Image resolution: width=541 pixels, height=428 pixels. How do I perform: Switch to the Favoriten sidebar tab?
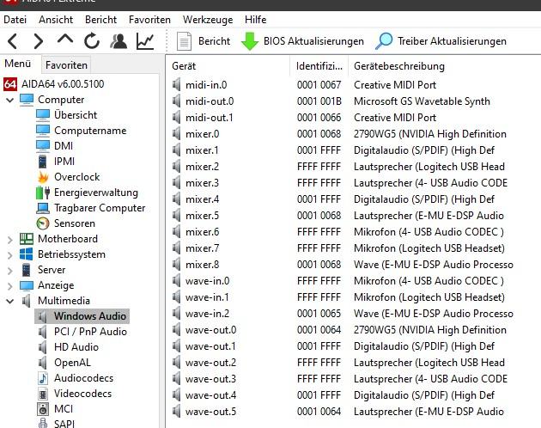coord(66,65)
